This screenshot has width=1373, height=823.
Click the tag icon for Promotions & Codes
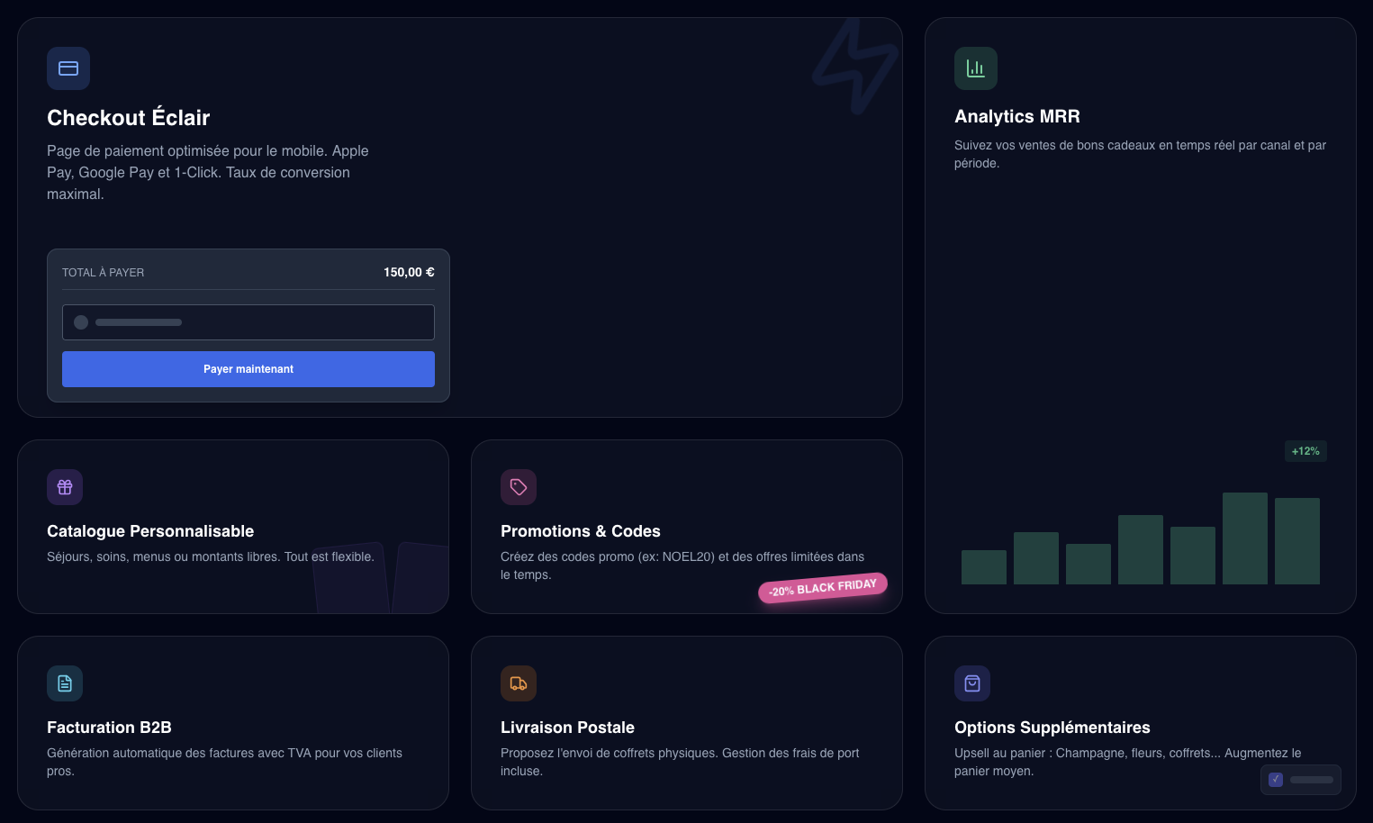(519, 487)
